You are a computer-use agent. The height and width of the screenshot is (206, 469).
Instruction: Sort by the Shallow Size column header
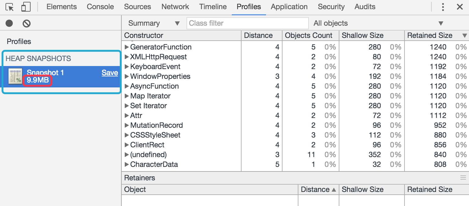tap(362, 35)
